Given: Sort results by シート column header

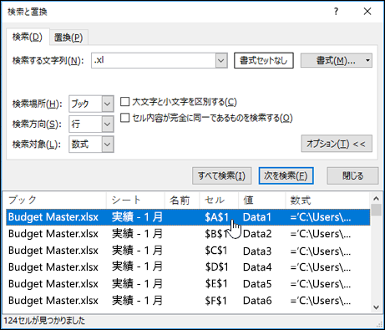Looking at the screenshot, I should pyautogui.click(x=135, y=200).
